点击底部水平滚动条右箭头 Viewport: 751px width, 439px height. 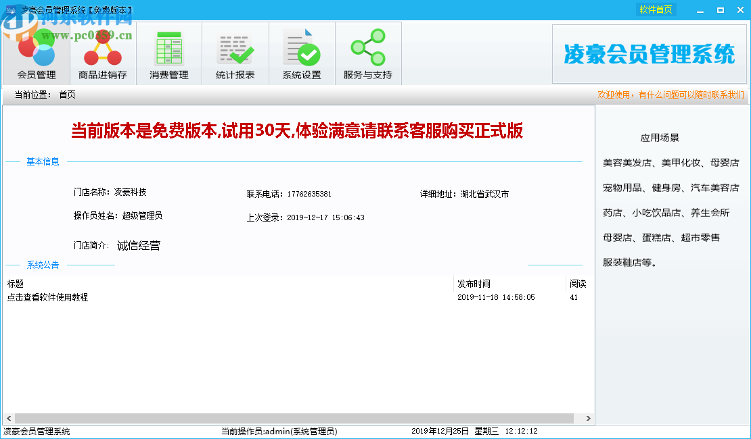pyautogui.click(x=587, y=417)
